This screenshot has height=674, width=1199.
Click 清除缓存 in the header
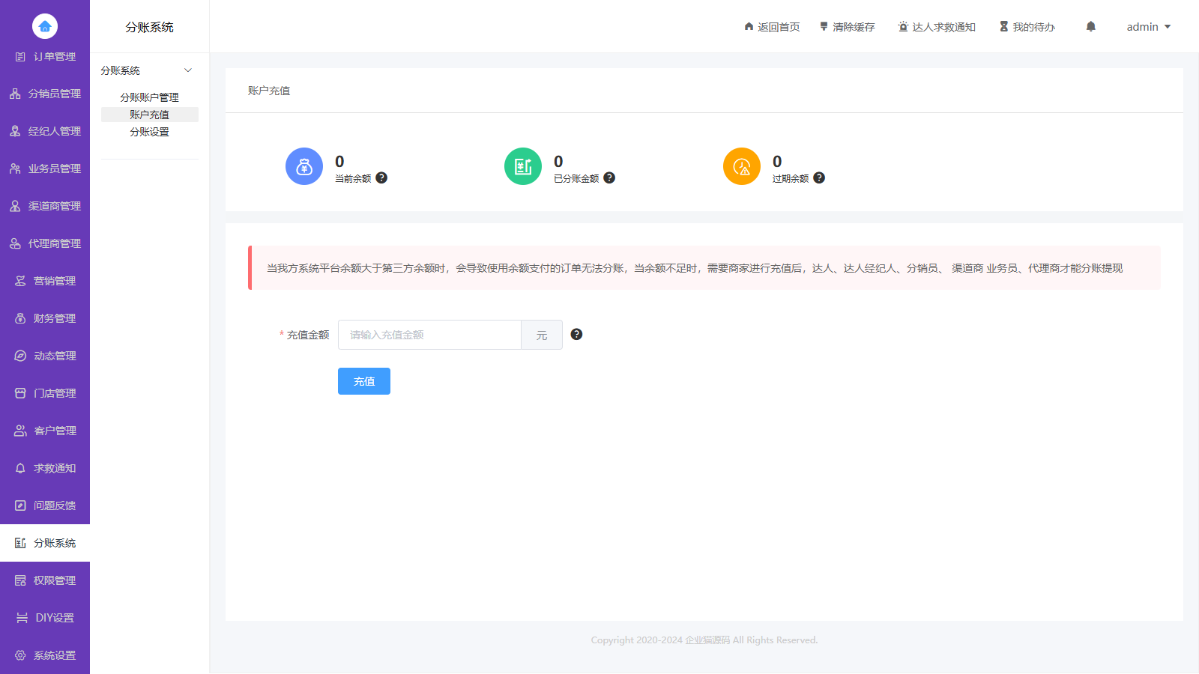(x=847, y=27)
